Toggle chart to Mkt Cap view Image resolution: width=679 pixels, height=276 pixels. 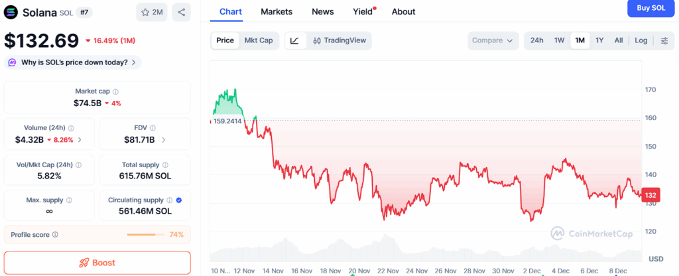(259, 40)
